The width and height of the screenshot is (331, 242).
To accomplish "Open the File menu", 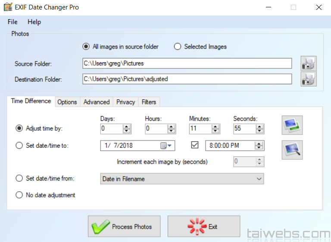I will click(12, 22).
